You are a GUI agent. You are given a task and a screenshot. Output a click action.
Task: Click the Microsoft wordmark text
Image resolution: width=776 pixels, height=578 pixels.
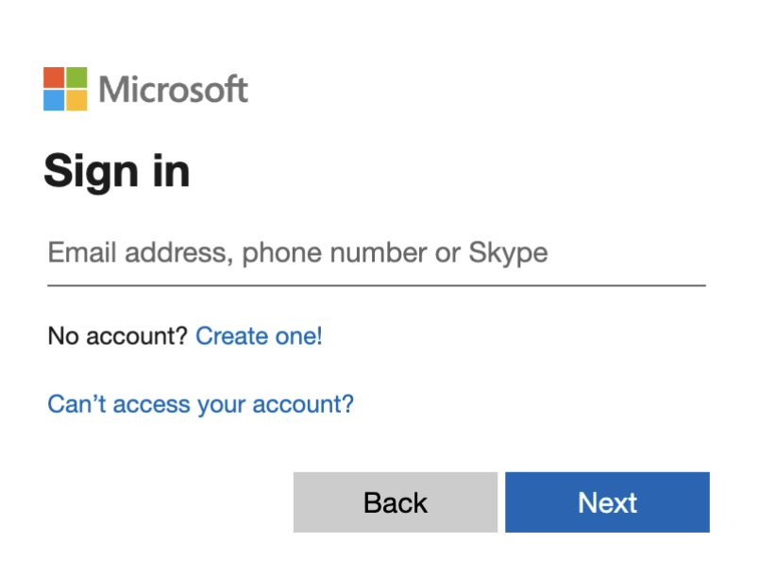coord(173,88)
